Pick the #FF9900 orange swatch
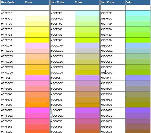Viewport: 151px width, 133px height. 37,105
